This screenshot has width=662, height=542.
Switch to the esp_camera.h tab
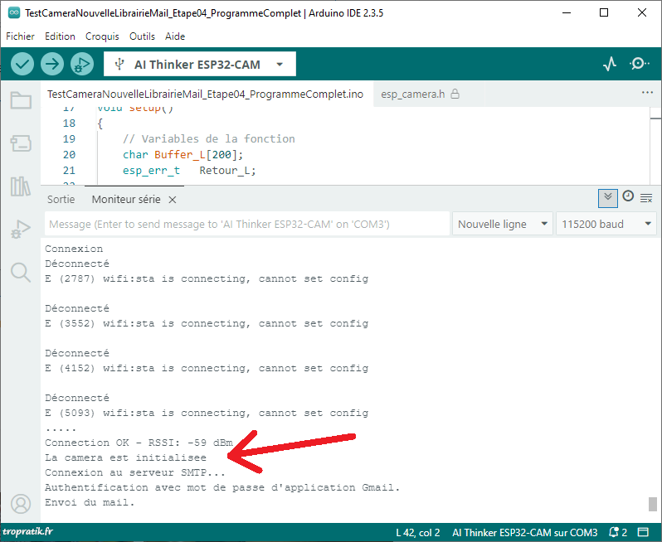pyautogui.click(x=413, y=94)
